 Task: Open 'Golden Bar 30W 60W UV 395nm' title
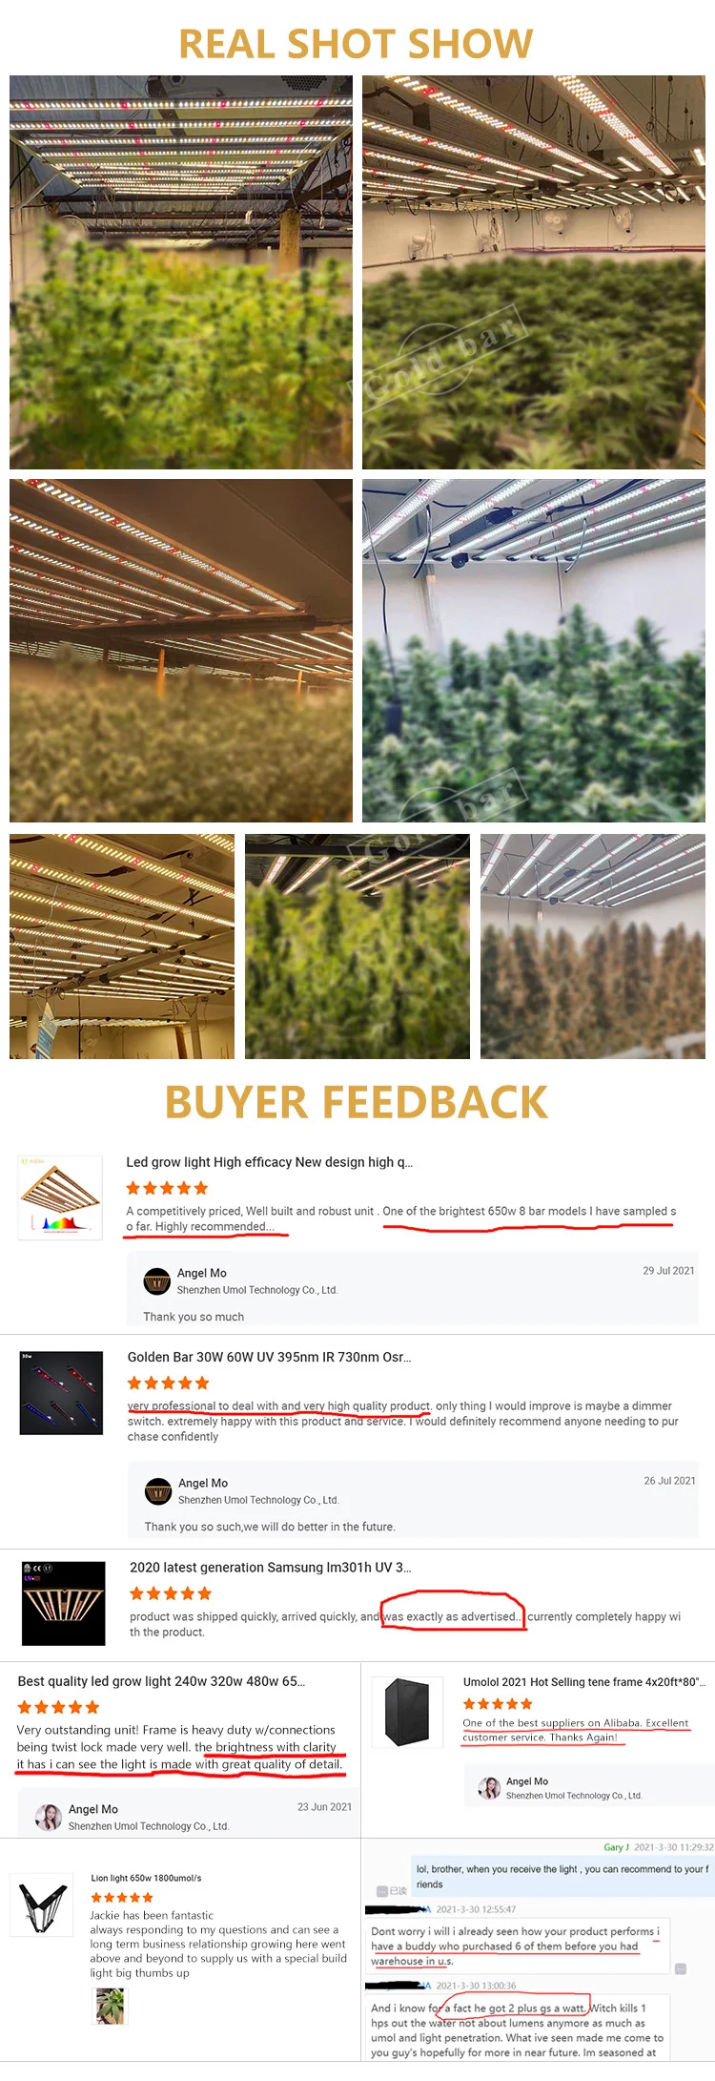coord(270,1357)
